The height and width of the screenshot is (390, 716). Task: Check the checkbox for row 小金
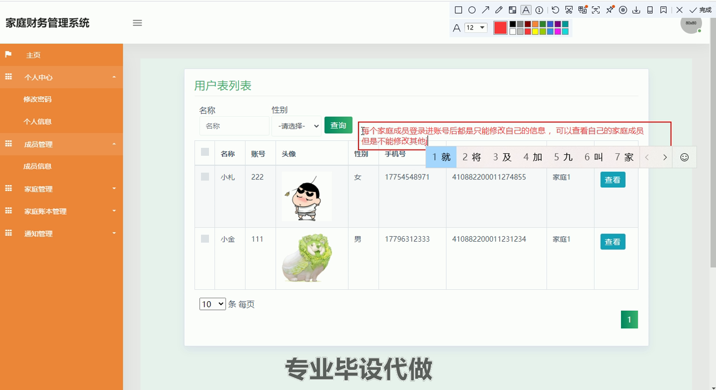pos(205,239)
